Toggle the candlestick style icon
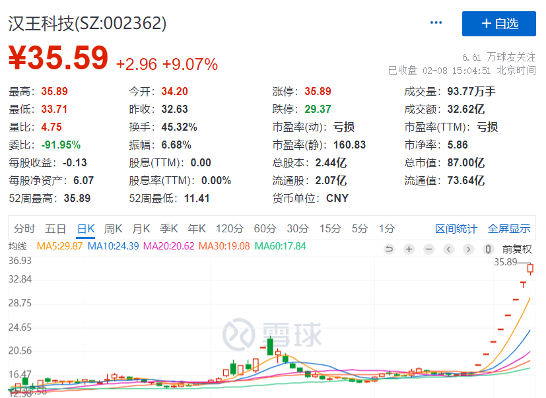The height and width of the screenshot is (398, 546). 488,249
